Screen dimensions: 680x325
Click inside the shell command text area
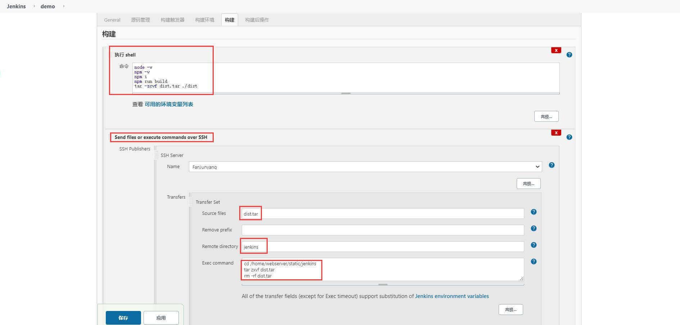tap(346, 77)
